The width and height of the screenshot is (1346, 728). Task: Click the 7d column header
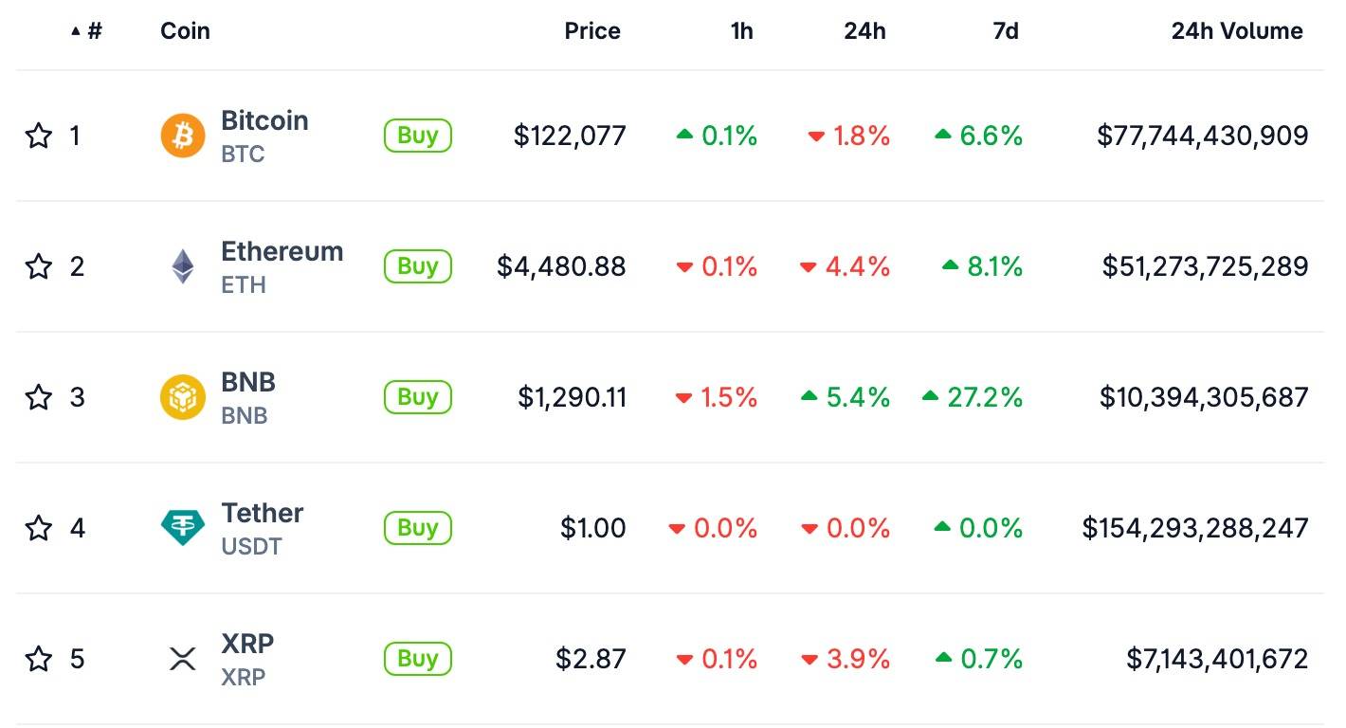coord(1006,31)
